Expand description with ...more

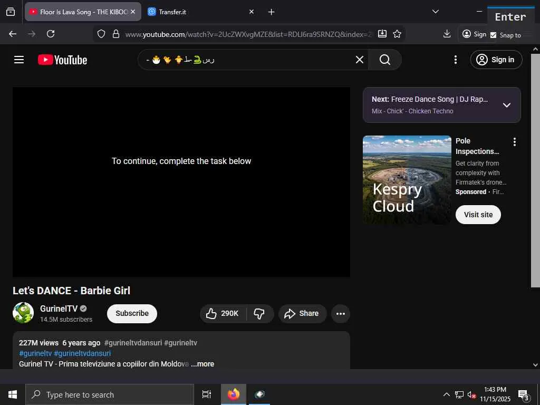(x=202, y=364)
